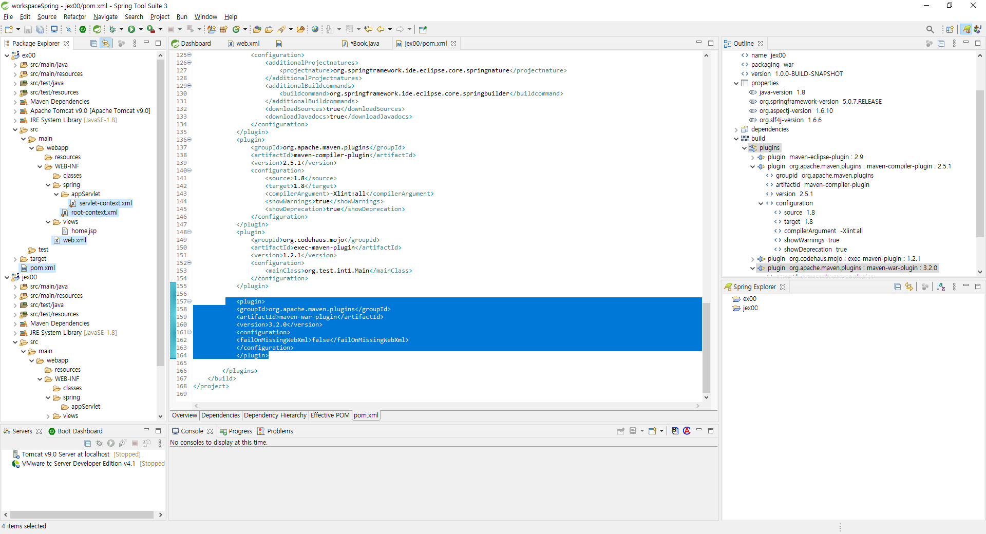Switch to the web.xml editor tab
This screenshot has height=534, width=986.
243,44
